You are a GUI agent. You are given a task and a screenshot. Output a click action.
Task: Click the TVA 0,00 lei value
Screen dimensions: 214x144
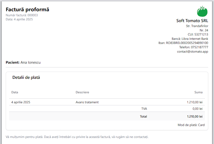click(198, 109)
